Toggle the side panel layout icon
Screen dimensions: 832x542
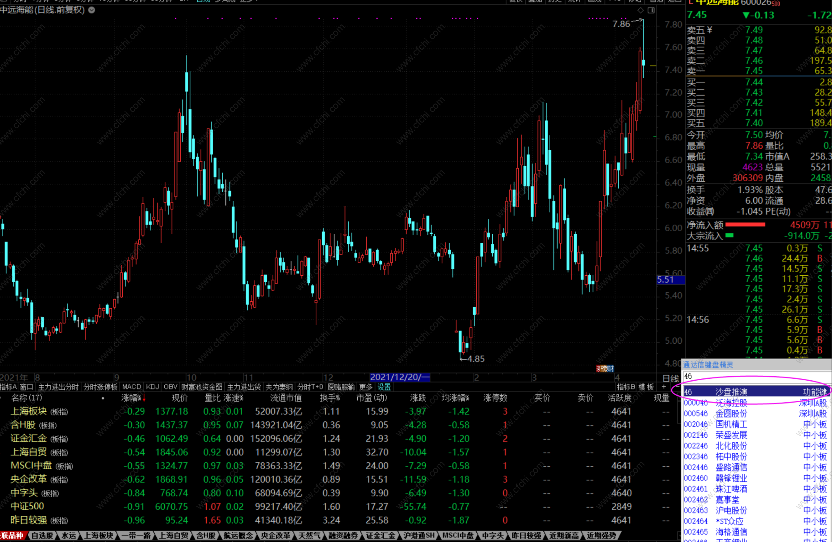pos(651,10)
